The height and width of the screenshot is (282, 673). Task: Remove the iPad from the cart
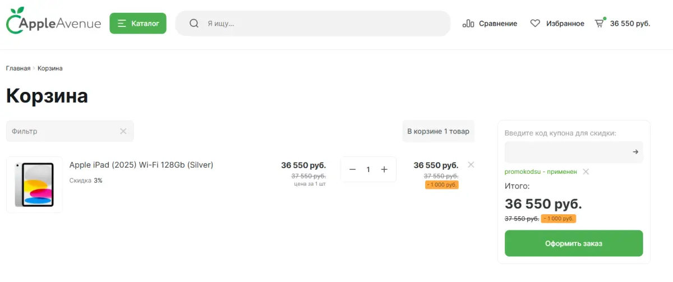pos(471,164)
